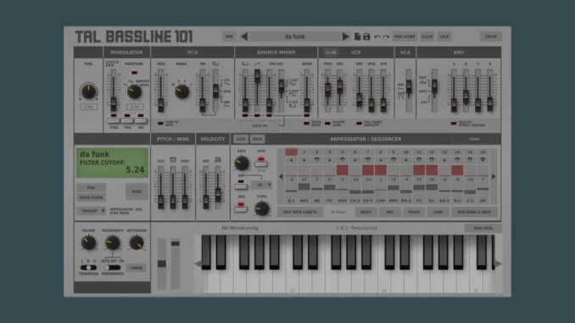This screenshot has width=575, height=323.
Task: Open the da funk preset name menu
Action: click(295, 36)
